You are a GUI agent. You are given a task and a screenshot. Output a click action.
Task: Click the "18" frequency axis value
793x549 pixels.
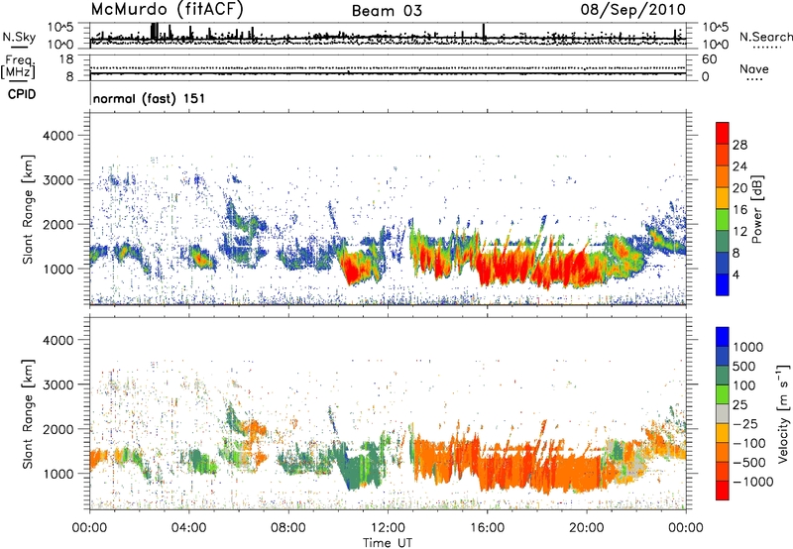(66, 59)
